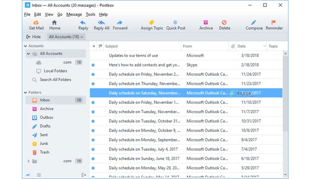Toggle unread dot for 11/7/2017 message

coord(93,112)
